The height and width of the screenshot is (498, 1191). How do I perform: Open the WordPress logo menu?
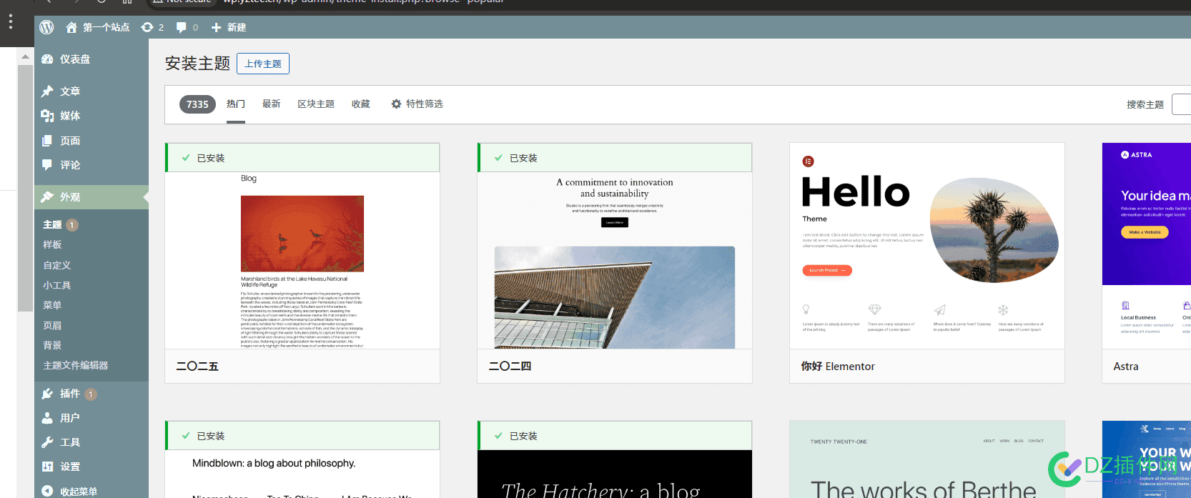point(46,27)
